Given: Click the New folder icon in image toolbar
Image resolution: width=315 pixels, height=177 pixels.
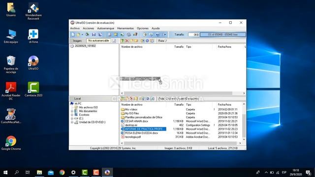Looking at the screenshot, I should [132, 41].
